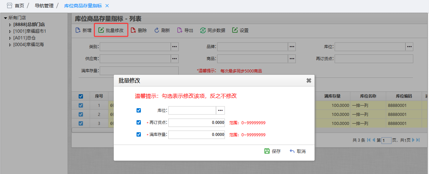Viewport: 429px width, 174px height.
Task: Click the 删除 (delete) toolbar icon
Action: [x=133, y=30]
